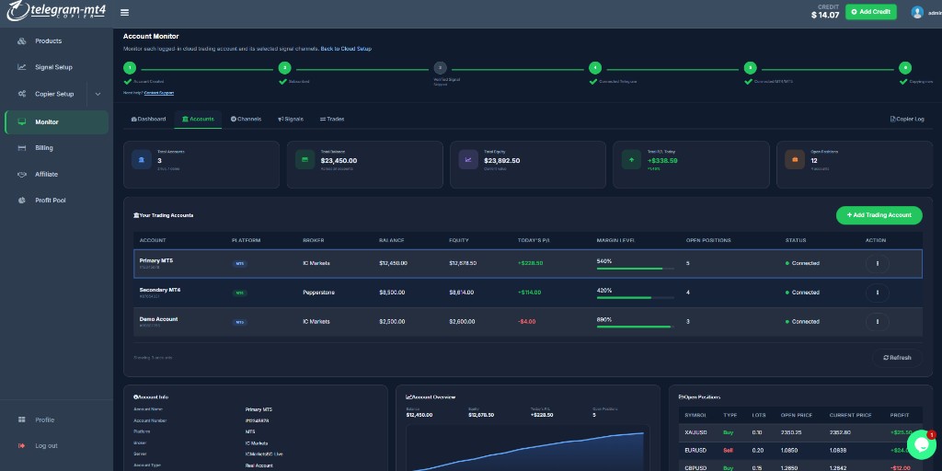This screenshot has width=942, height=471.
Task: Select the Accounts tab
Action: [x=198, y=119]
